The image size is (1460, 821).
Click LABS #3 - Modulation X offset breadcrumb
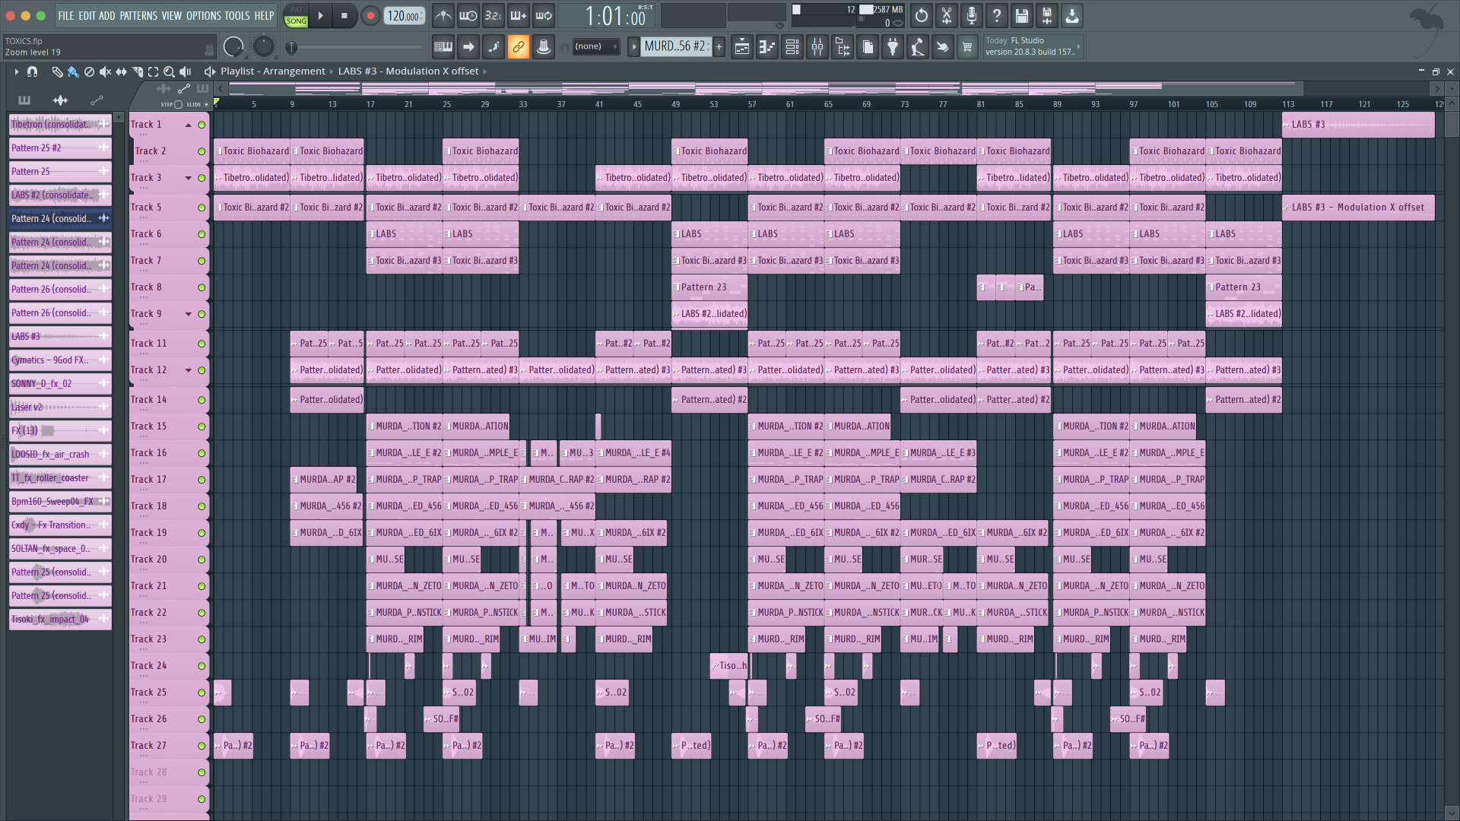408,71
